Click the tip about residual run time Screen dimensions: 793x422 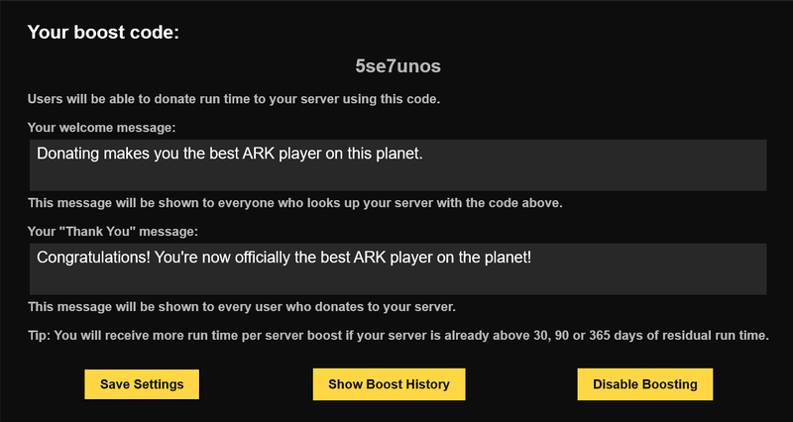(x=398, y=336)
